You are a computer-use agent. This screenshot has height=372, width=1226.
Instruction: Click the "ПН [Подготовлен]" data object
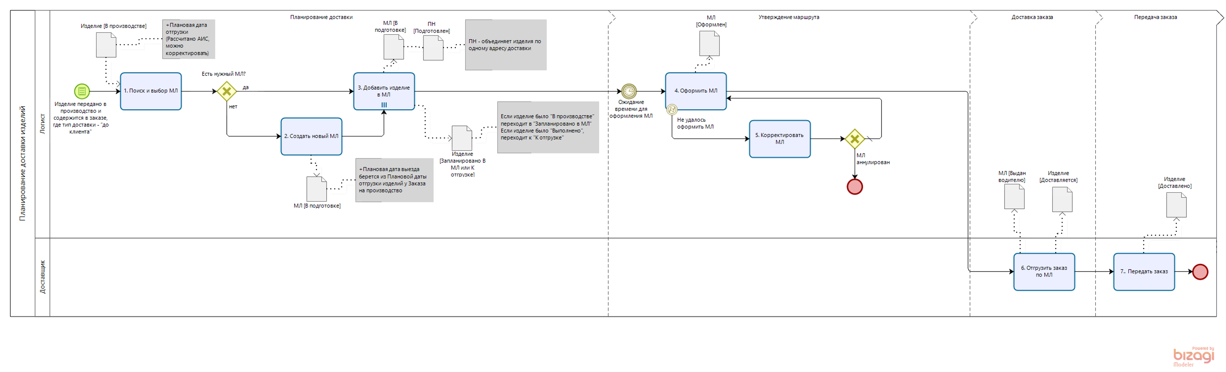[433, 48]
